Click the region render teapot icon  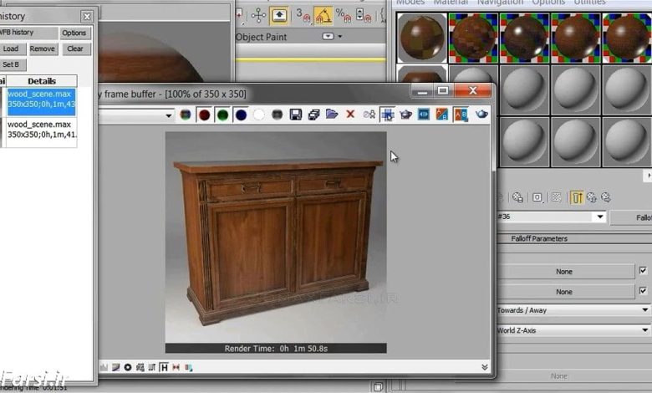pyautogui.click(x=406, y=115)
